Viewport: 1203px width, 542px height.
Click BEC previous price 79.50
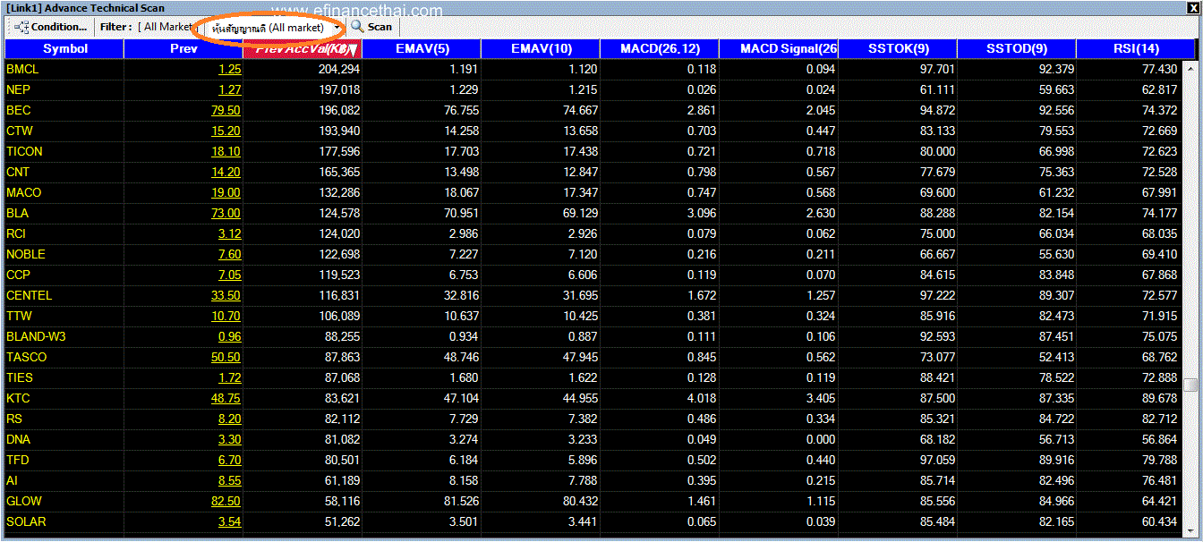click(x=226, y=110)
